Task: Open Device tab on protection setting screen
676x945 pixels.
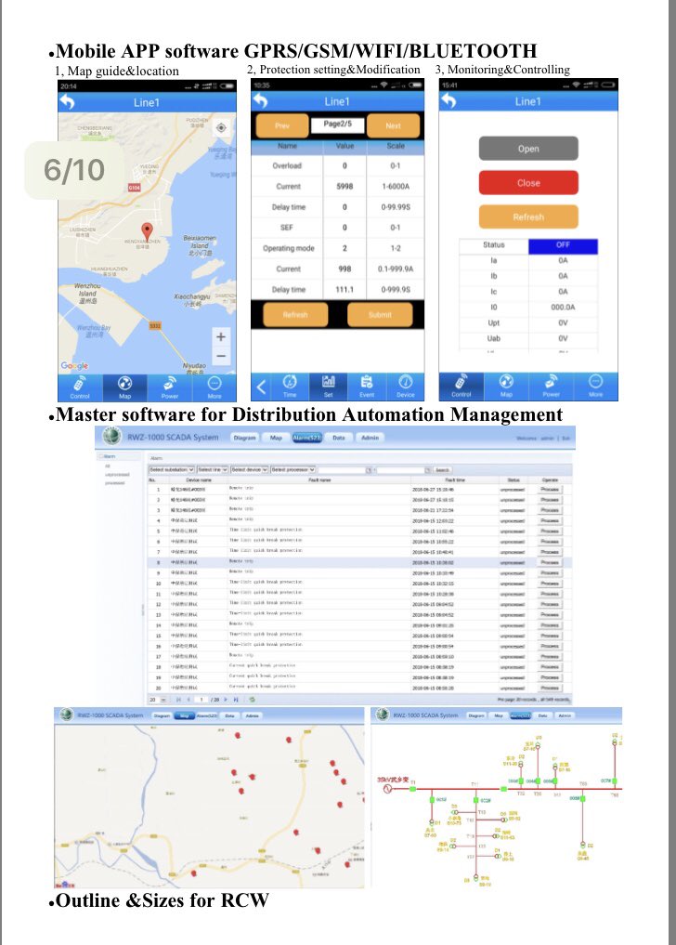Action: 406,387
